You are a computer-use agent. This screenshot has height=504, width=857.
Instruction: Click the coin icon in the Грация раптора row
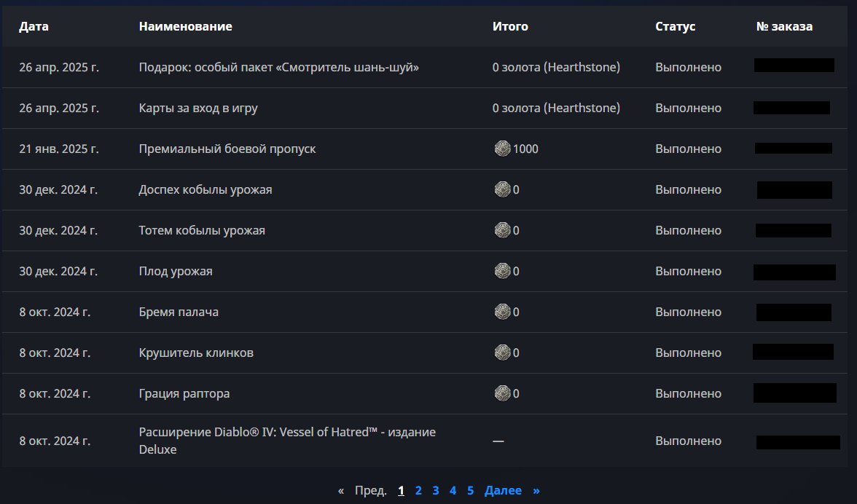tap(502, 394)
